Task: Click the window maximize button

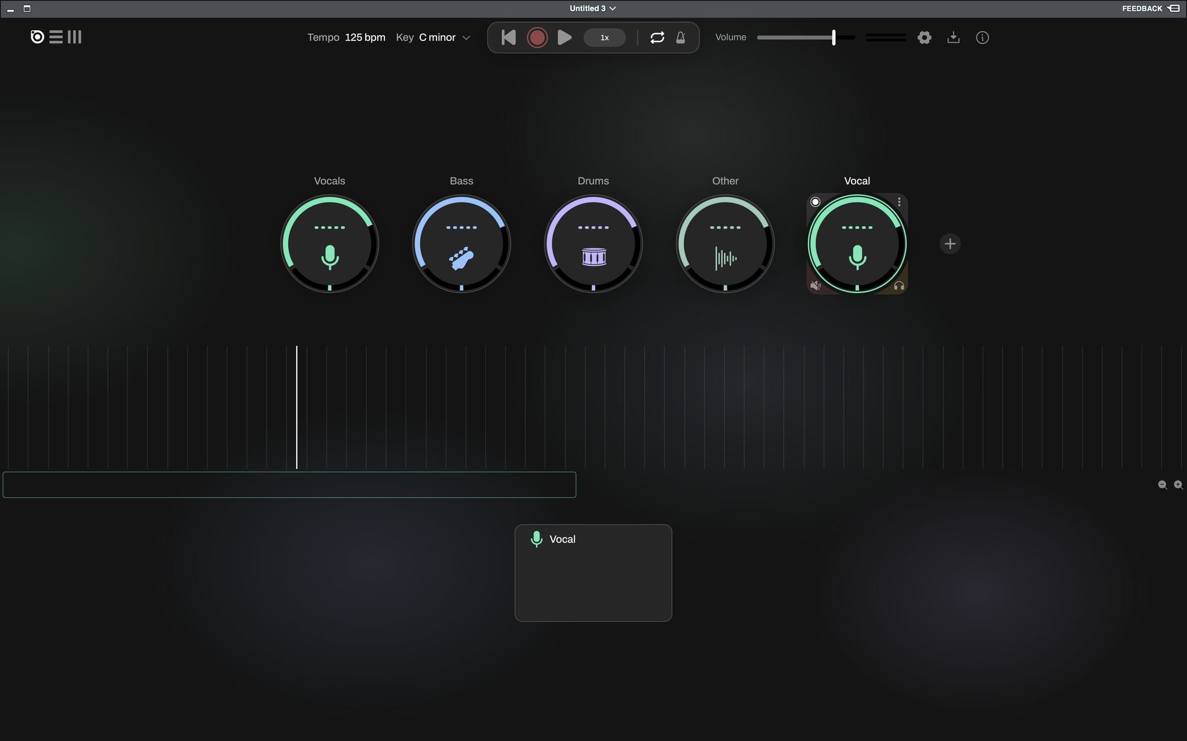Action: pyautogui.click(x=27, y=9)
